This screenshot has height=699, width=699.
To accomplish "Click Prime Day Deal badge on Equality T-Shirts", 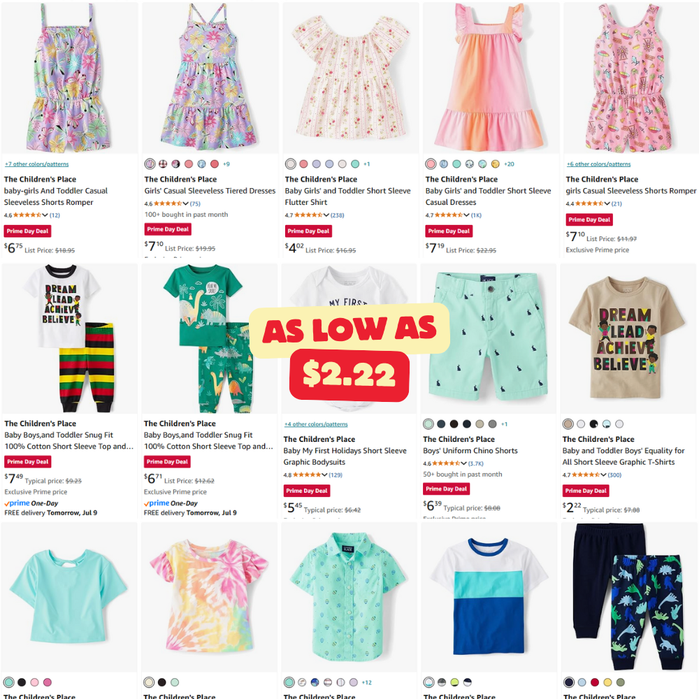I will (585, 491).
